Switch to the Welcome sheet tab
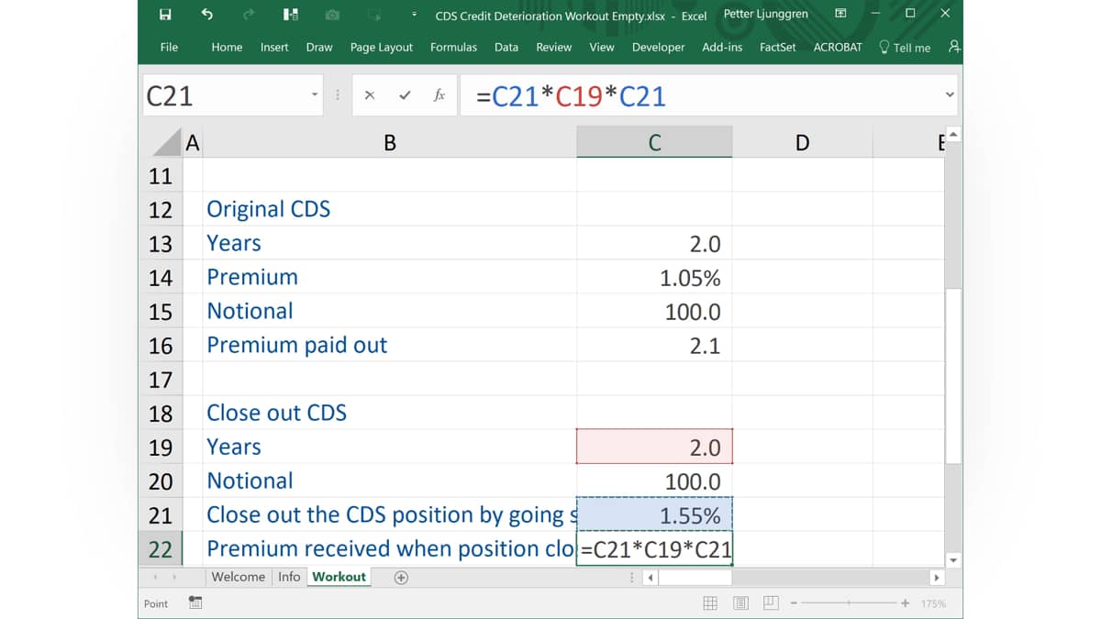1101x619 pixels. [x=239, y=576]
